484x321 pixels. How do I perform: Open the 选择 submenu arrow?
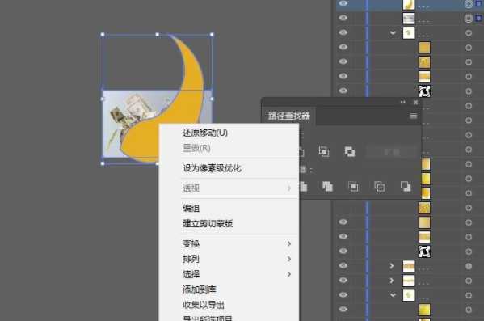pos(289,274)
